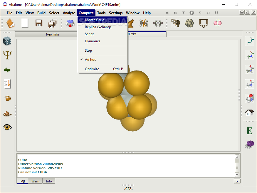Close the log panel with x button
The width and height of the screenshot is (257, 193).
tap(237, 181)
